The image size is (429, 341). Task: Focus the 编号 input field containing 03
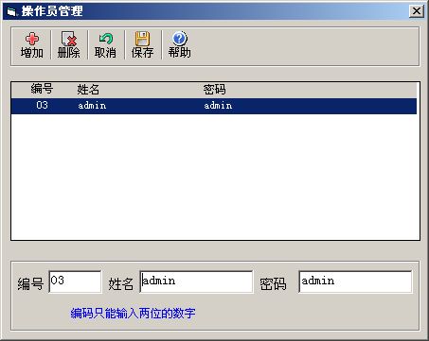[75, 281]
